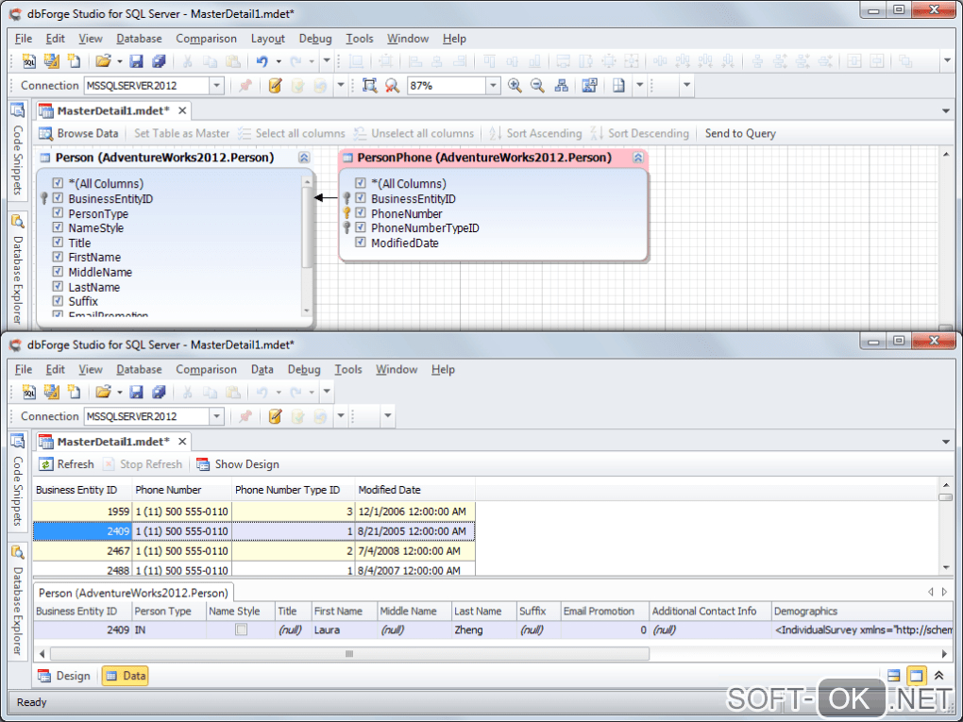Open Tools menu in bottom window

click(347, 370)
